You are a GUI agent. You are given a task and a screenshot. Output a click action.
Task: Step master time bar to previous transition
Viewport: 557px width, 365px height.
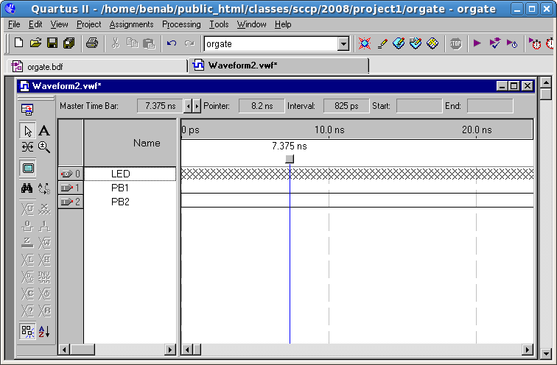coord(188,106)
